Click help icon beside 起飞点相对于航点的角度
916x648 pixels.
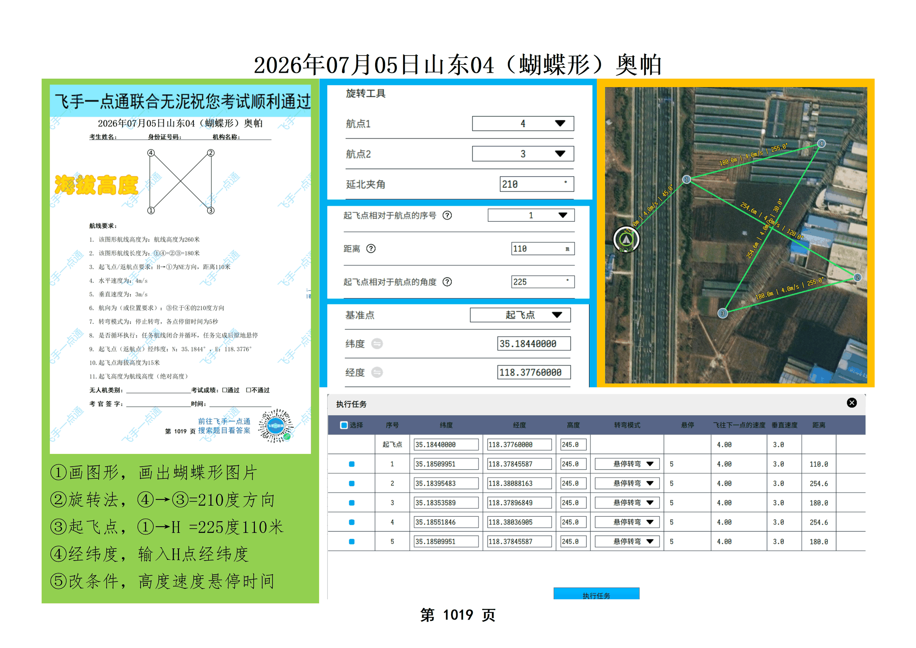[447, 282]
